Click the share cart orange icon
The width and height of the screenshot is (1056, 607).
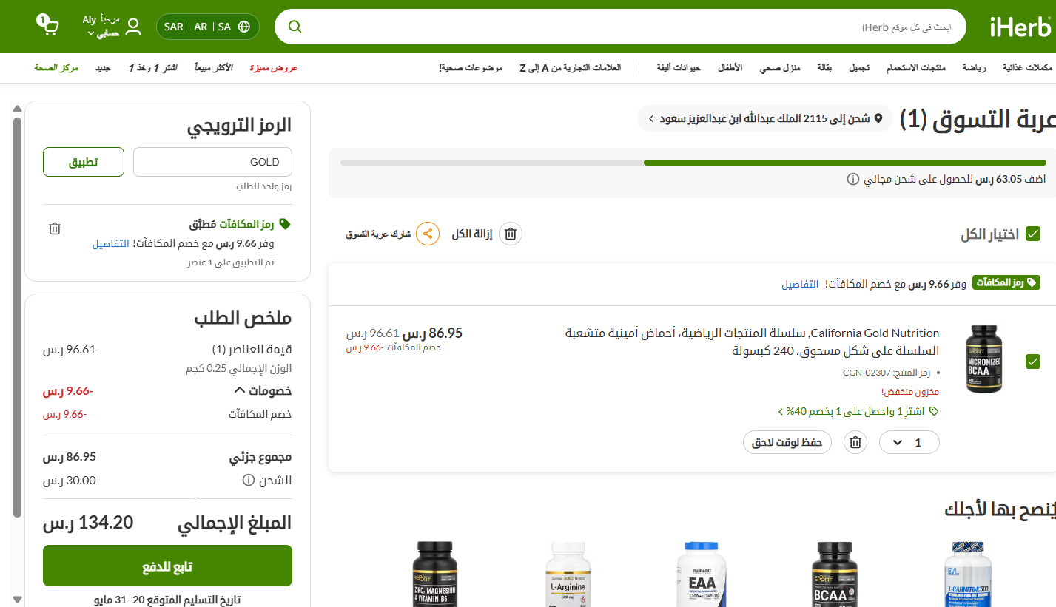428,234
